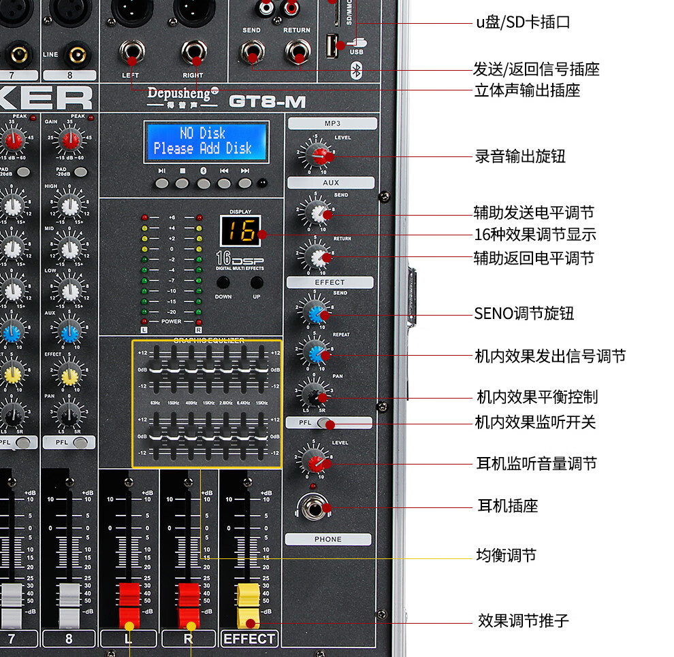This screenshot has width=674, height=657.
Task: Click the white AUX SEND knob
Action: click(x=315, y=214)
